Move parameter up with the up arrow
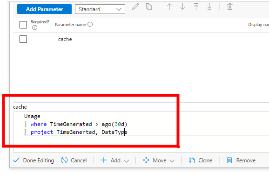This screenshot has height=174, width=269. click(169, 7)
